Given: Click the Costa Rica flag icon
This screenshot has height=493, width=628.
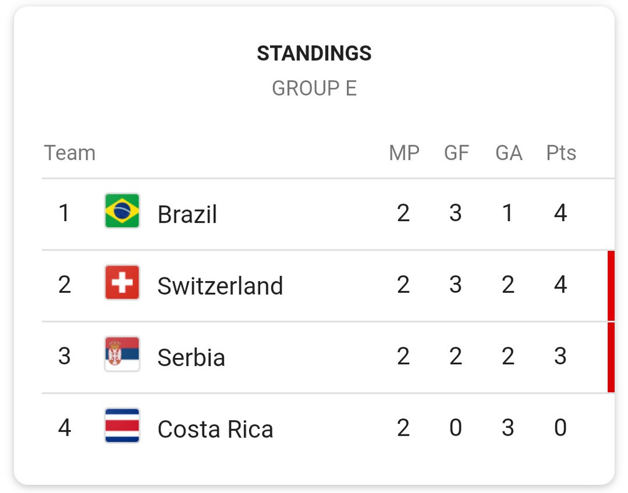Looking at the screenshot, I should tap(122, 425).
